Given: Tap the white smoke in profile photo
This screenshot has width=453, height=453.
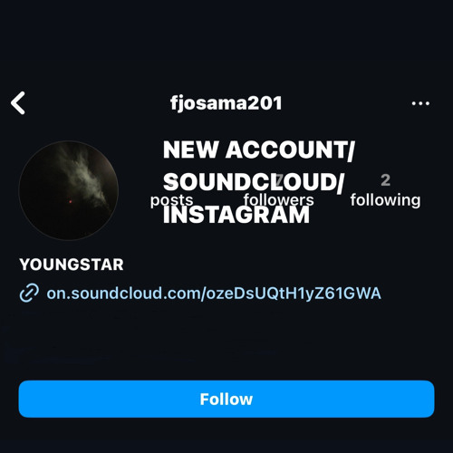Looking at the screenshot, I should 84,174.
